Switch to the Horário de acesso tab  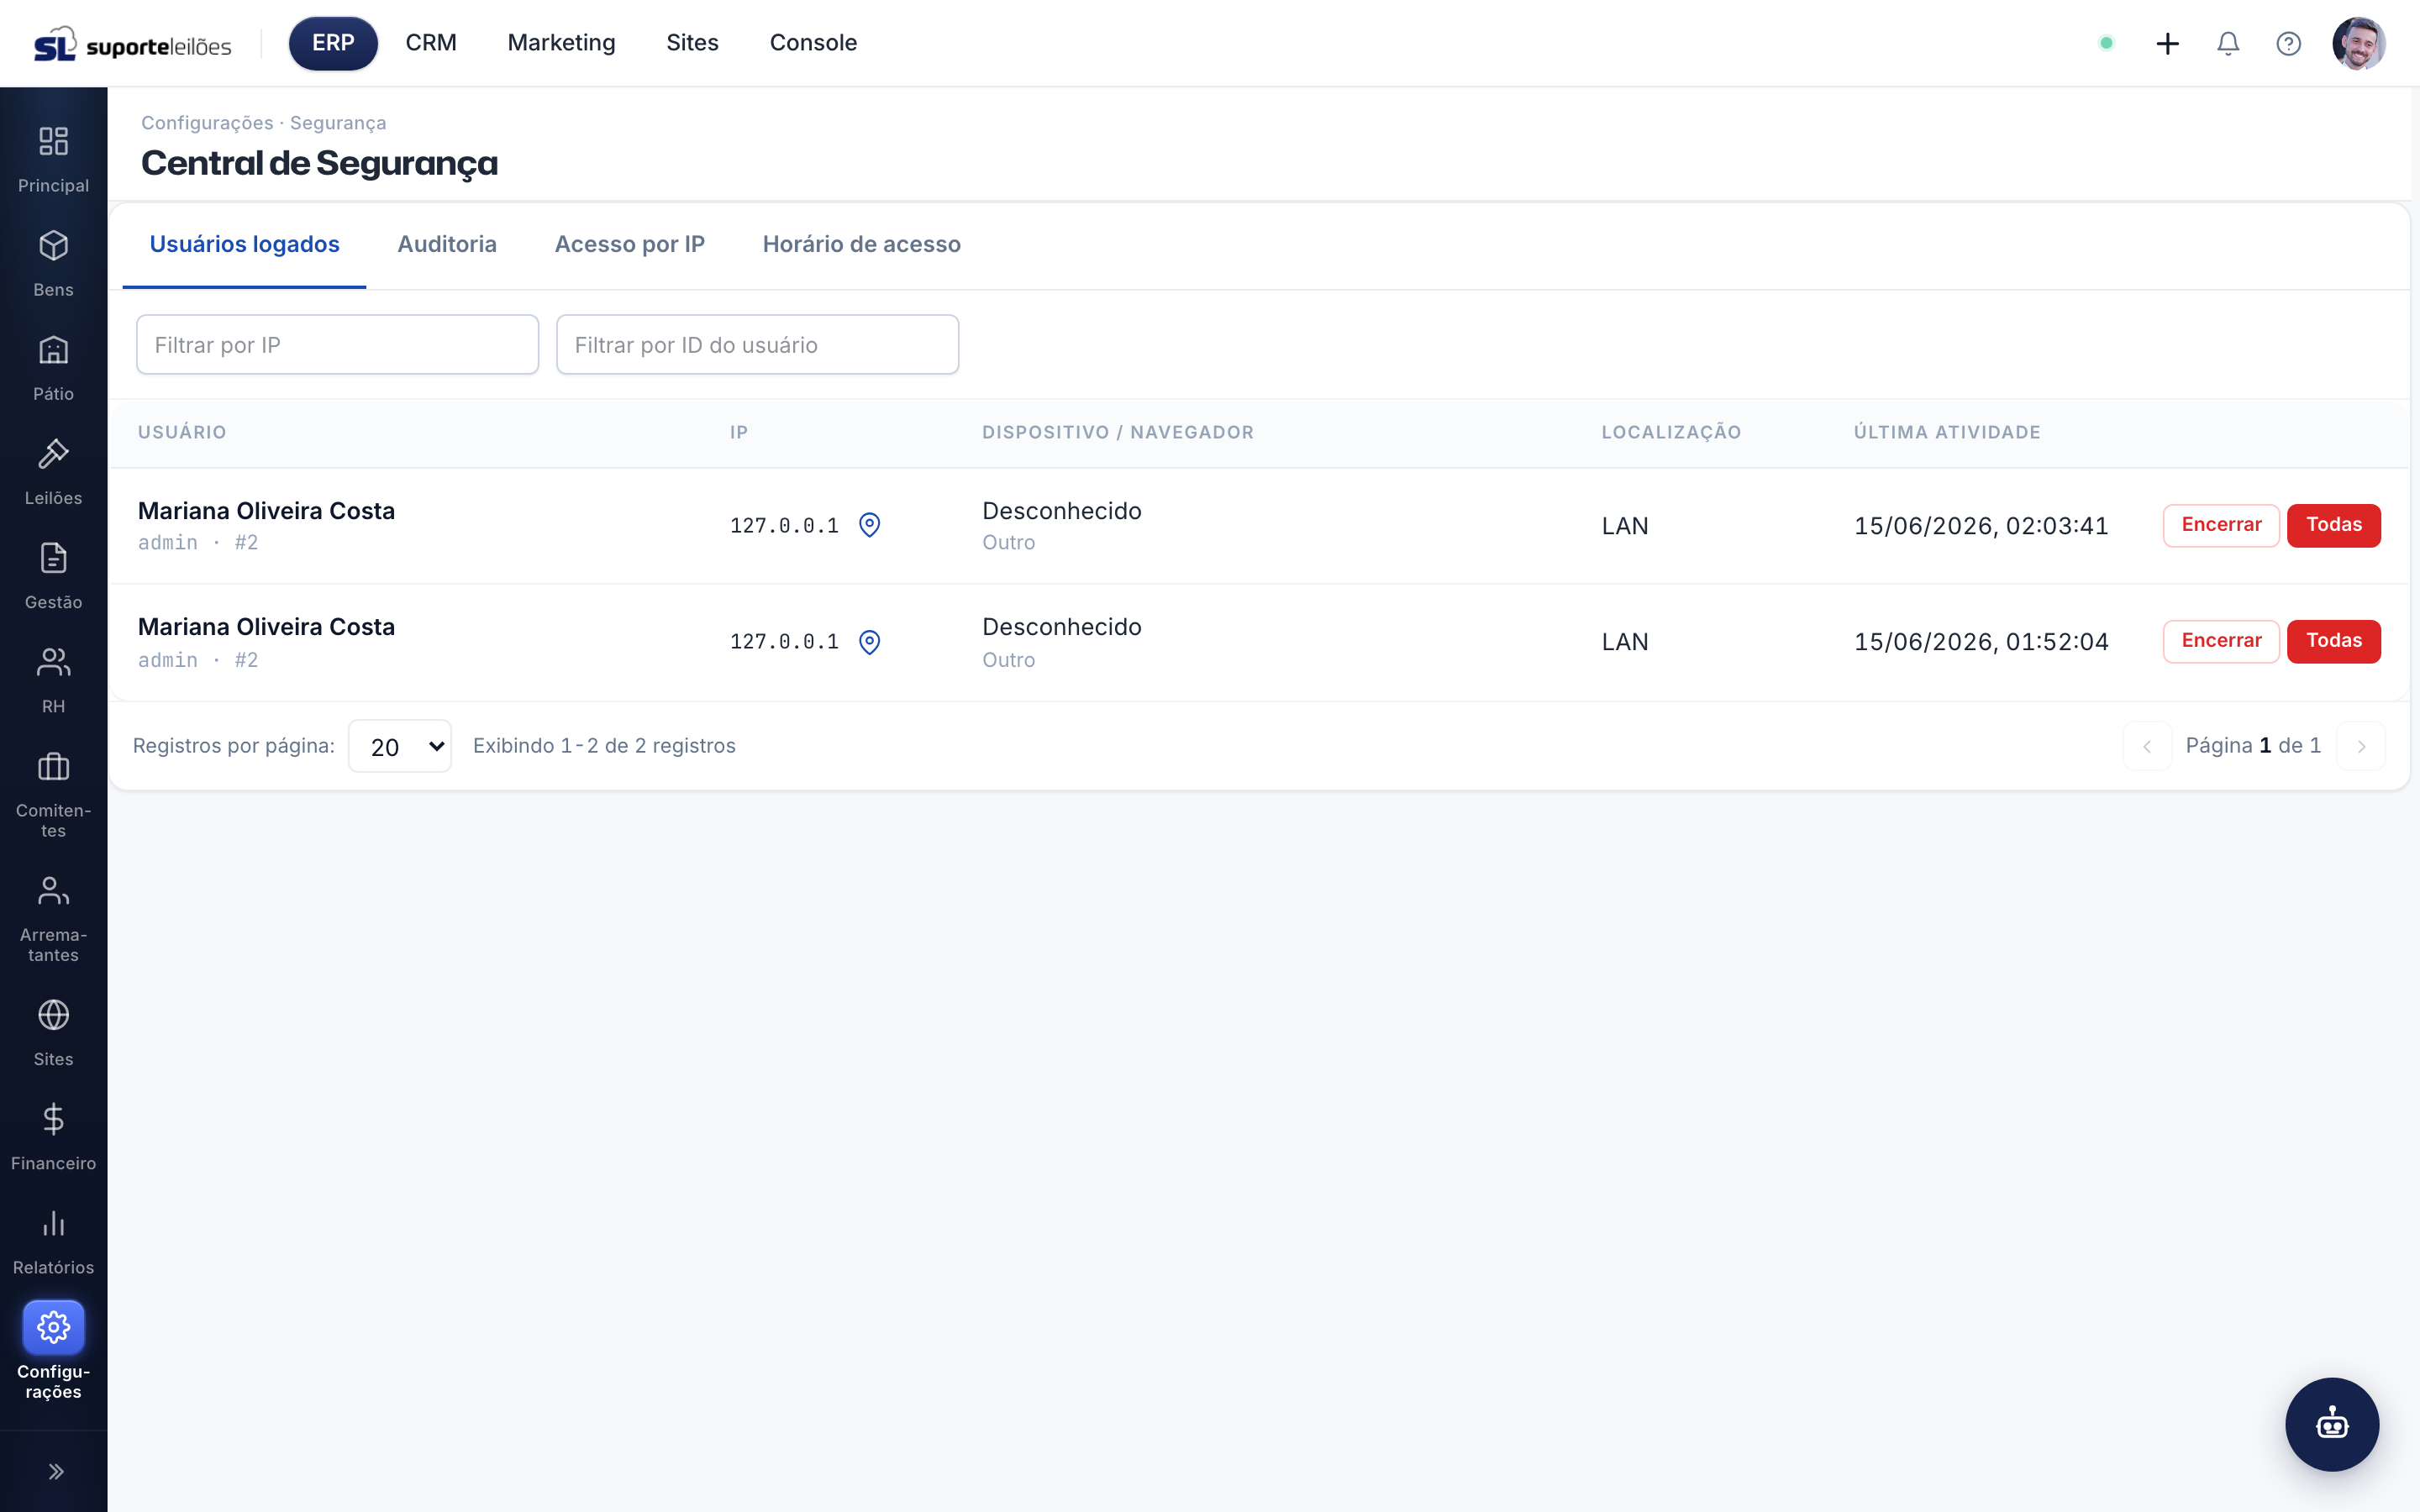click(861, 244)
